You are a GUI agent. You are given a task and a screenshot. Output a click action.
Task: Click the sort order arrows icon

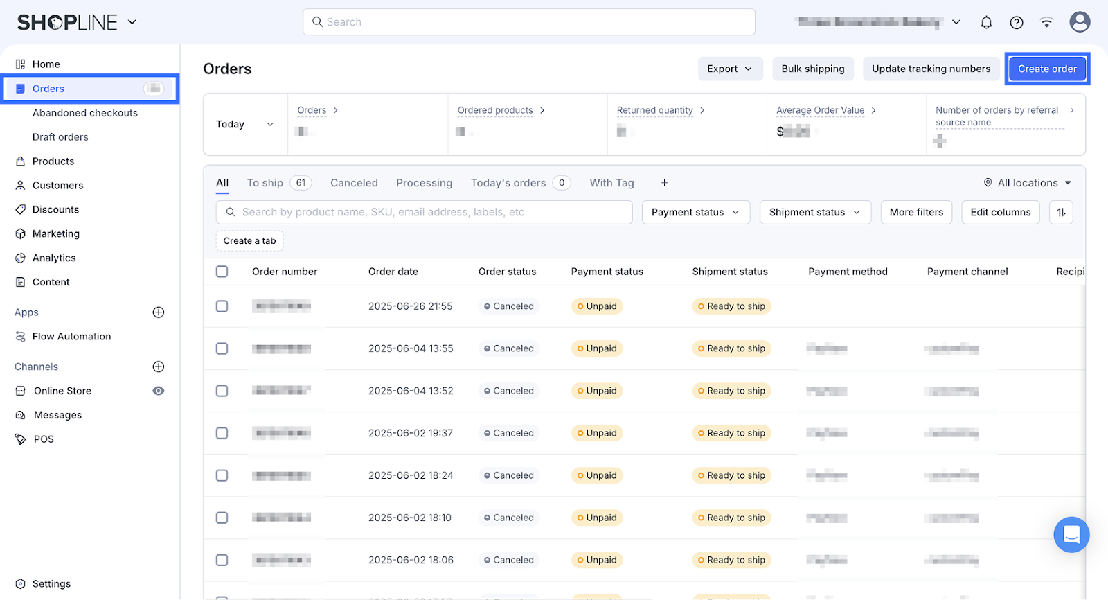click(1061, 212)
